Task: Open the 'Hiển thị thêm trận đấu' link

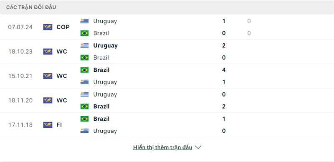Action: point(162,147)
